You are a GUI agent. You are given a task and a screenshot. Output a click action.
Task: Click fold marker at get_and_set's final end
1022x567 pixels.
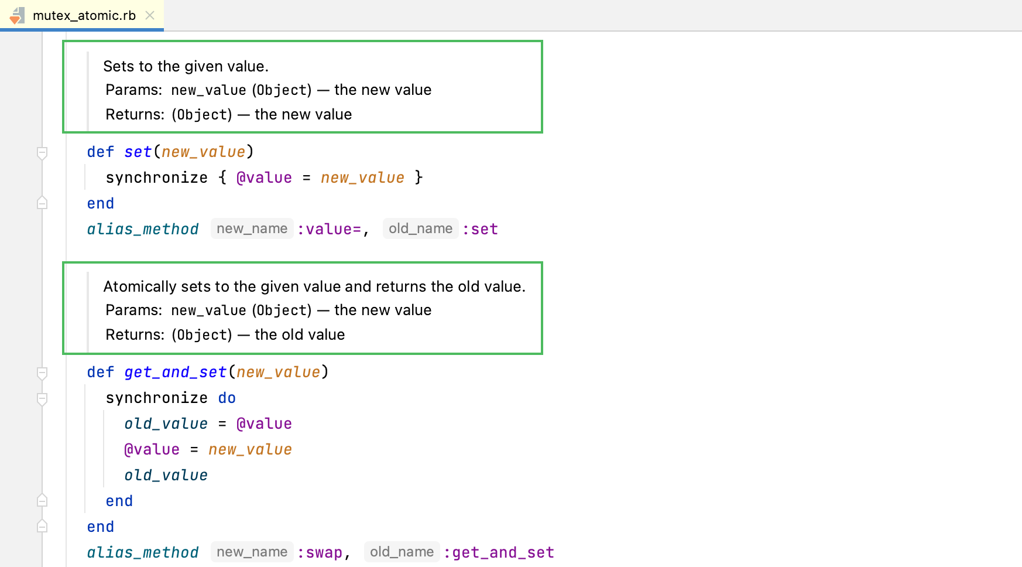coord(42,527)
